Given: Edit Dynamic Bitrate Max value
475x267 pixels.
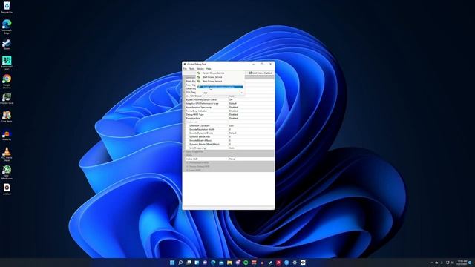Looking at the screenshot, I should point(251,136).
